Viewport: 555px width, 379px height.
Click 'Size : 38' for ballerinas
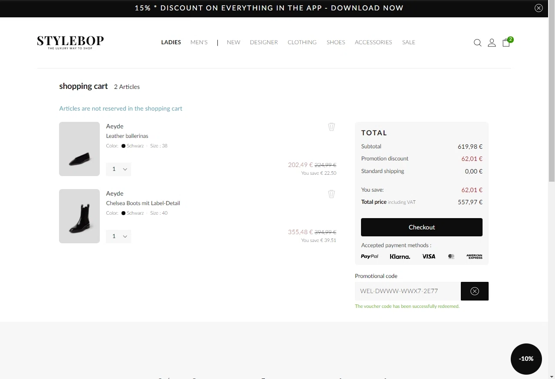[159, 146]
